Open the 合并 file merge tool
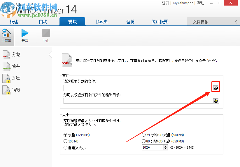 click(12, 66)
